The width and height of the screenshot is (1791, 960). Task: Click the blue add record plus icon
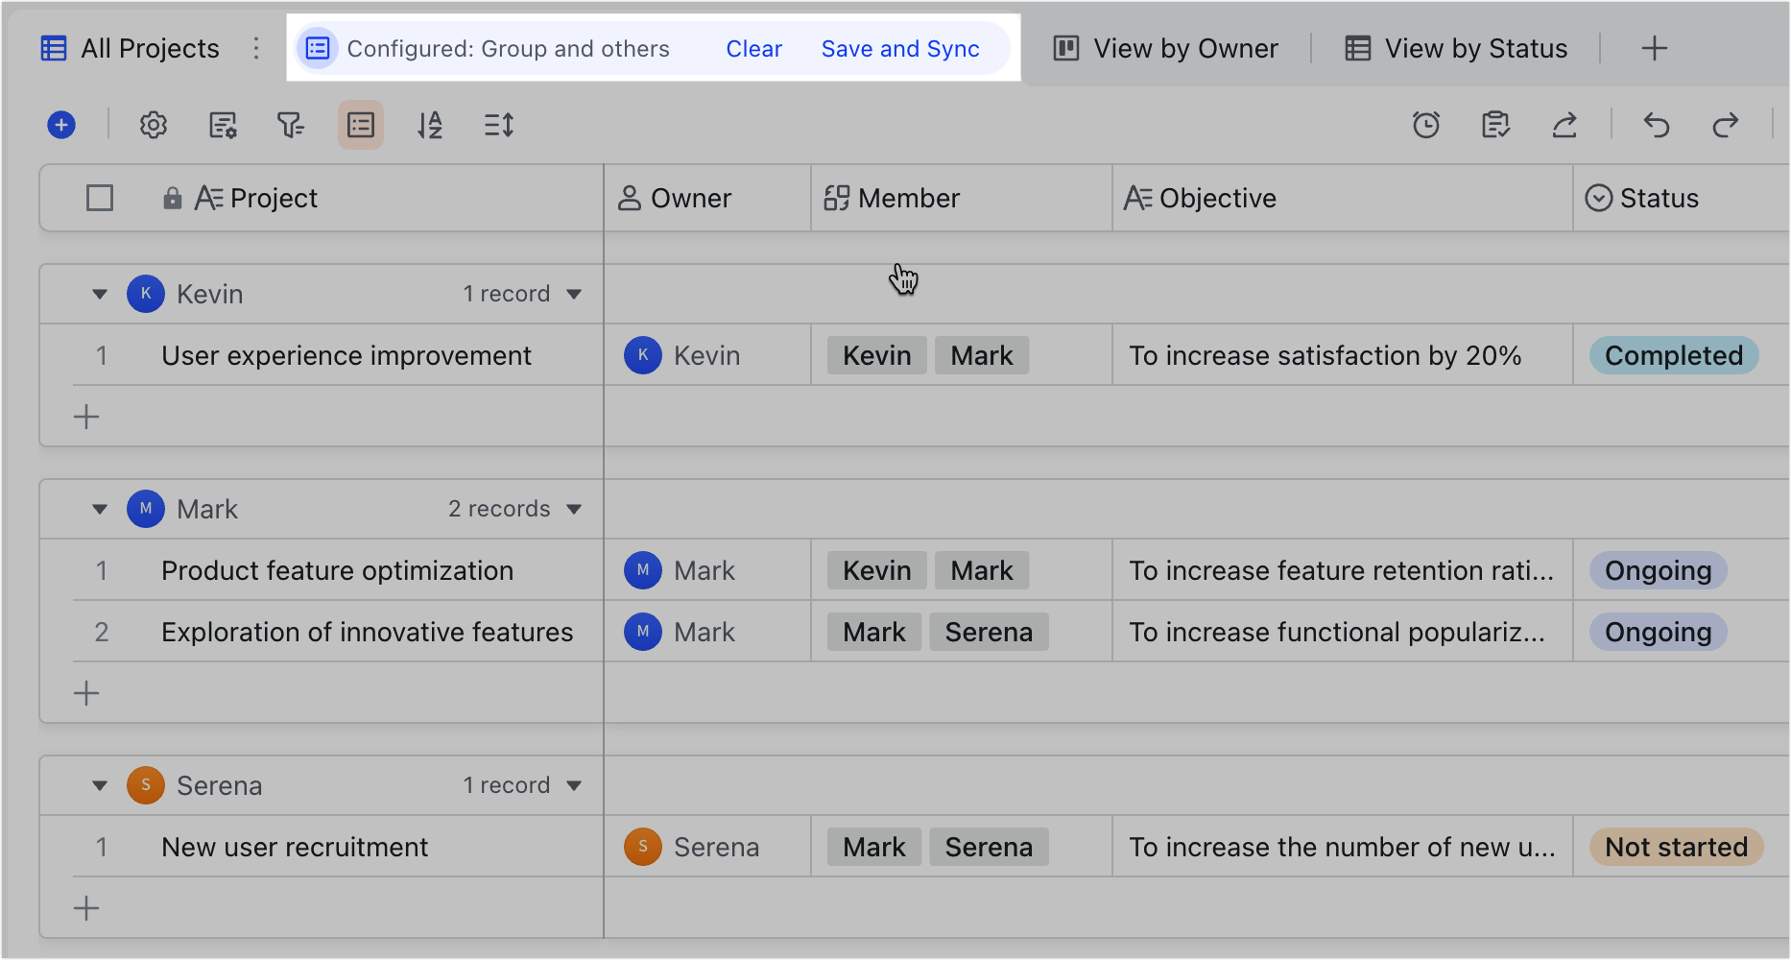(x=61, y=125)
